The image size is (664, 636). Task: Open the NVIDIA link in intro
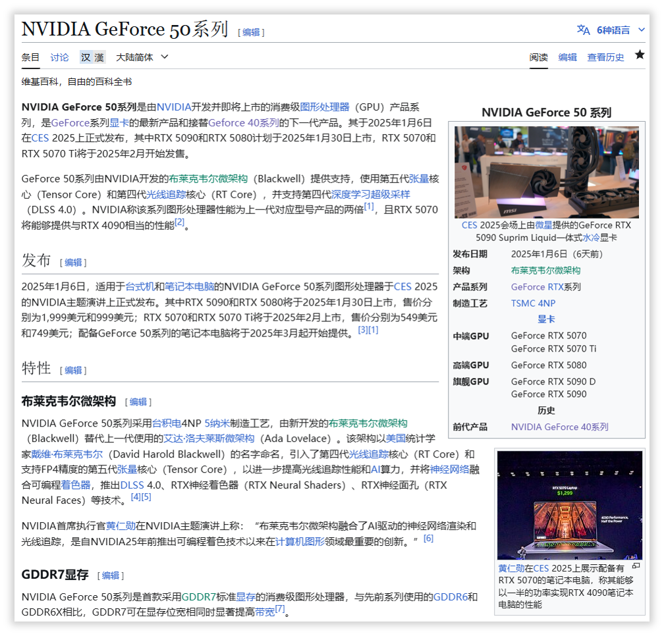point(174,107)
